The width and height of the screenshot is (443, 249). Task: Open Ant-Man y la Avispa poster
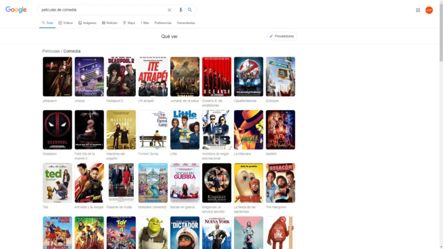[89, 183]
